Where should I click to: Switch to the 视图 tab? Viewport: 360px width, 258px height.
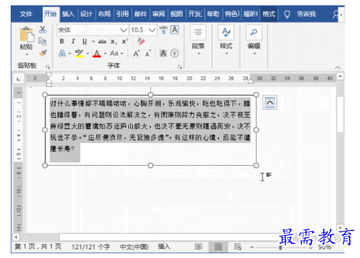tap(176, 14)
